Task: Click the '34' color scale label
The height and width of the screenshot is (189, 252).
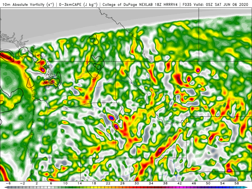Action: pyautogui.click(x=151, y=183)
